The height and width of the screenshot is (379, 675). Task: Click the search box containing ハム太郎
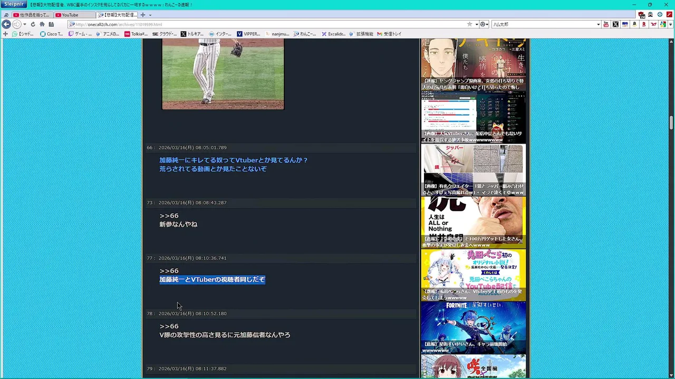point(543,24)
